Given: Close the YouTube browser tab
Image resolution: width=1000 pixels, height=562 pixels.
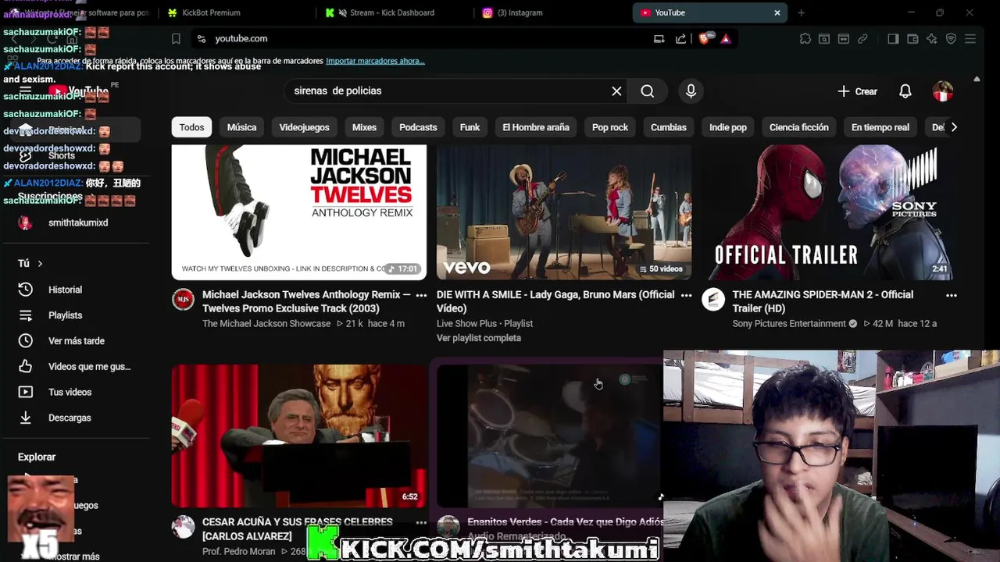Looking at the screenshot, I should pos(777,12).
